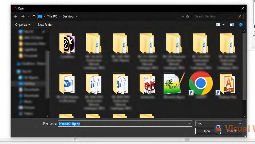Open the address bar history dropdown
This screenshot has height=144, width=255.
tap(183, 16)
